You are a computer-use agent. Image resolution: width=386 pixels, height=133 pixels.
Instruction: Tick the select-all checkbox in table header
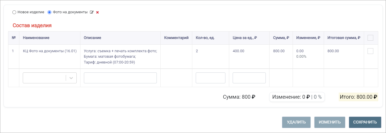(370, 38)
